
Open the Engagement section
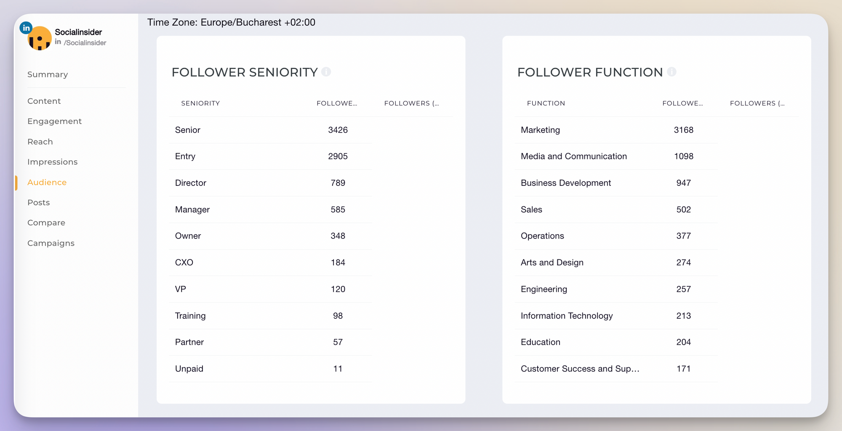[55, 121]
